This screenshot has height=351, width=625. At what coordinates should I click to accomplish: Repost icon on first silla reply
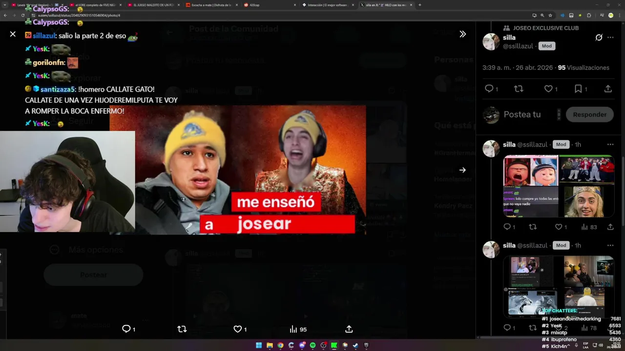533,227
